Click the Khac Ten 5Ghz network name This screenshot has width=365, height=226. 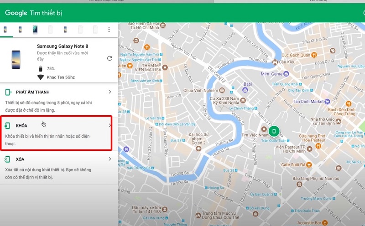coord(61,77)
